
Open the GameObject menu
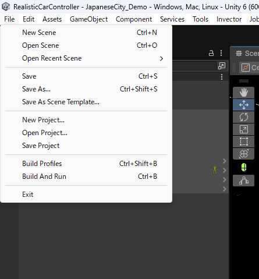88,19
